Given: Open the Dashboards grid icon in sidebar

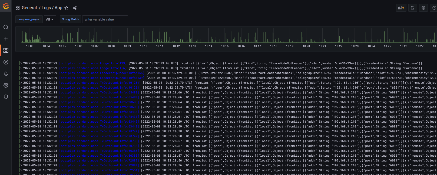Looking at the screenshot, I should point(6,51).
